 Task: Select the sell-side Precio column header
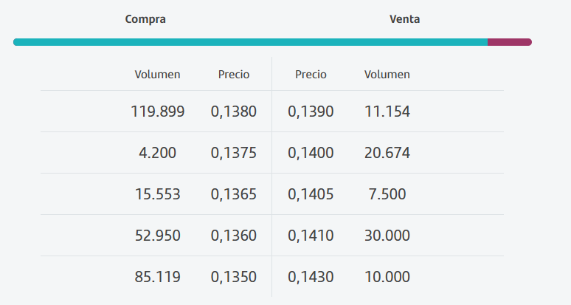tap(311, 75)
